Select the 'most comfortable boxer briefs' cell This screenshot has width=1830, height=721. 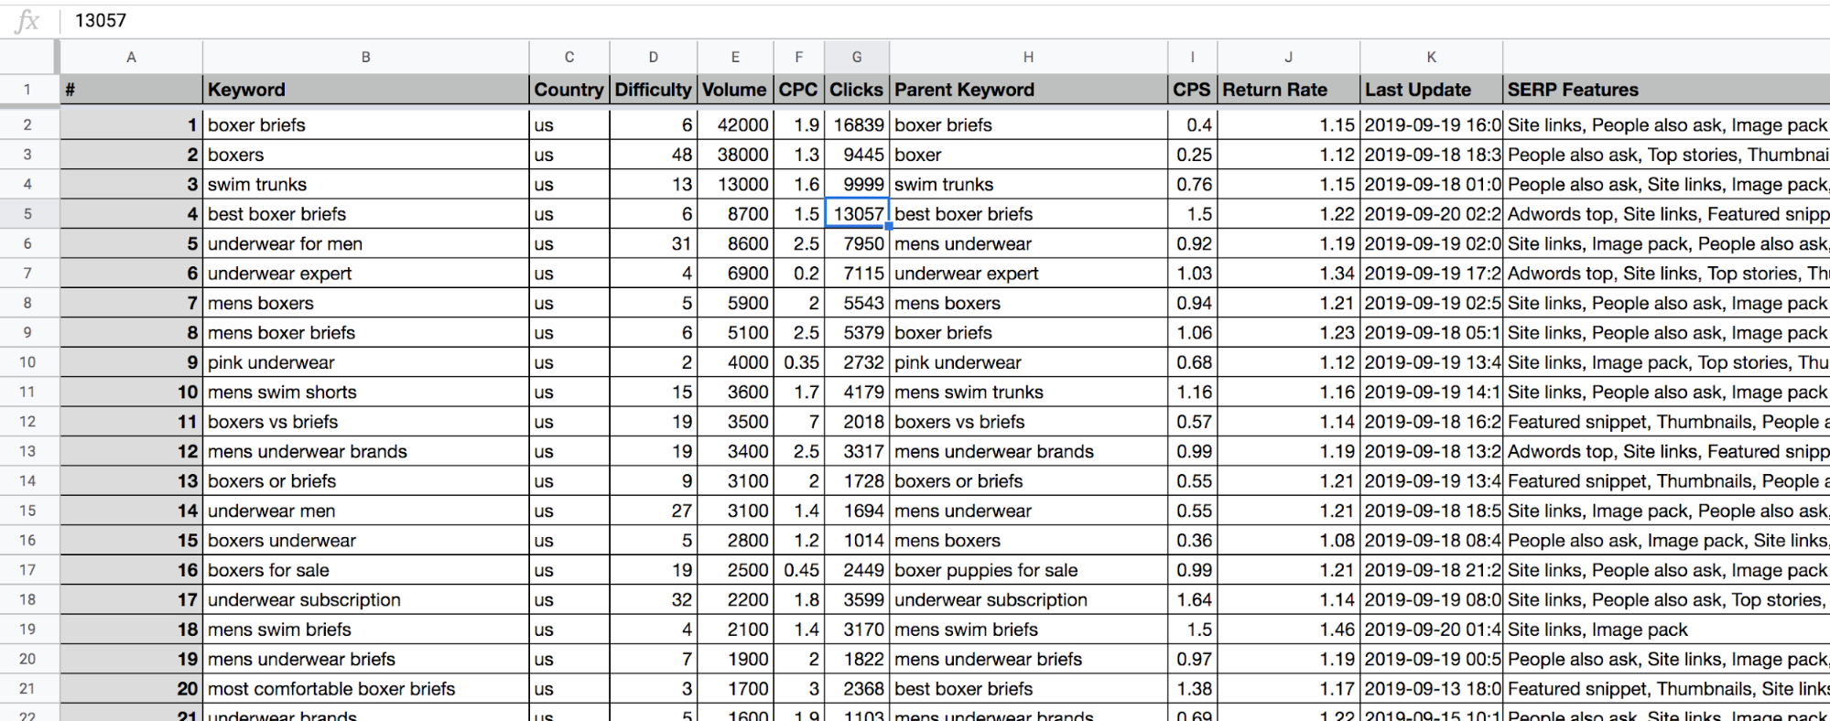[365, 689]
